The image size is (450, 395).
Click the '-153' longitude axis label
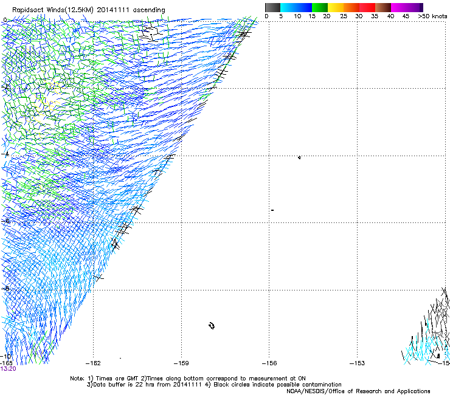tap(358, 363)
